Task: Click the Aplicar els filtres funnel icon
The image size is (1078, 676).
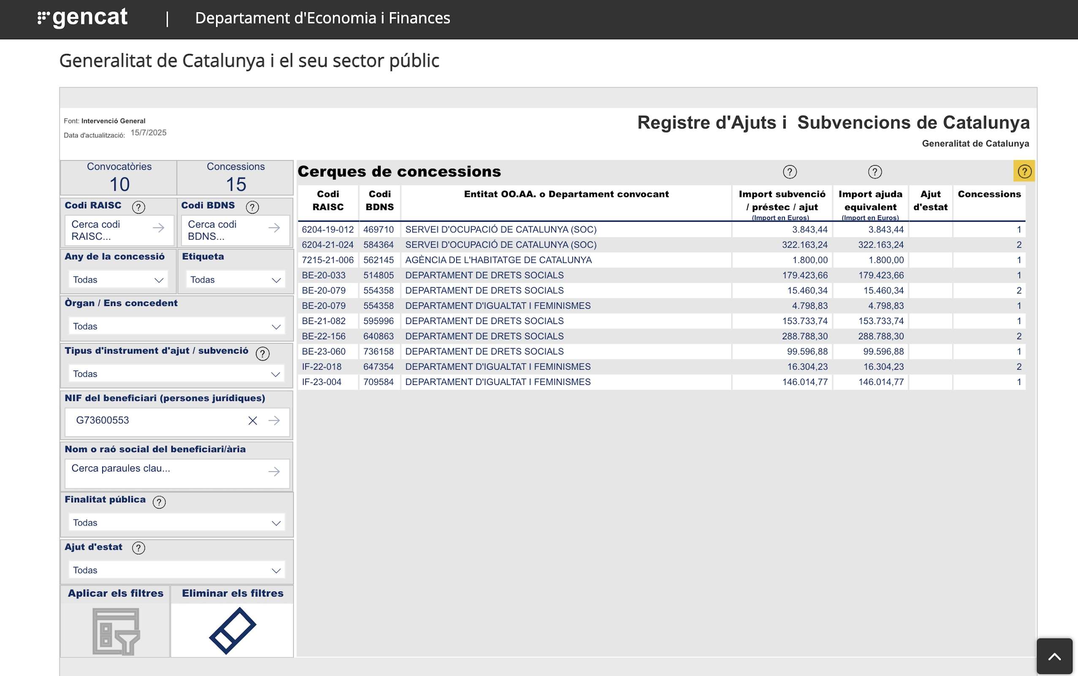Action: (x=116, y=631)
